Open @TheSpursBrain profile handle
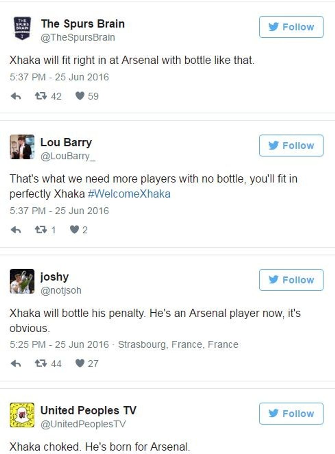Screen dimensions: 335x454 pos(78,37)
